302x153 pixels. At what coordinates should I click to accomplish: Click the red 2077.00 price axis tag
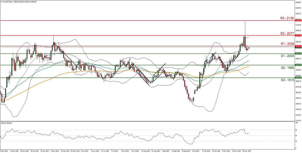[x=298, y=35]
